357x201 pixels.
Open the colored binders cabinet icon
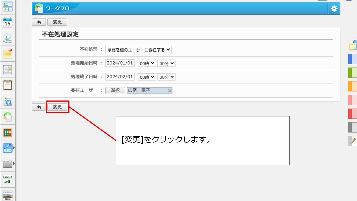[x=8, y=132]
